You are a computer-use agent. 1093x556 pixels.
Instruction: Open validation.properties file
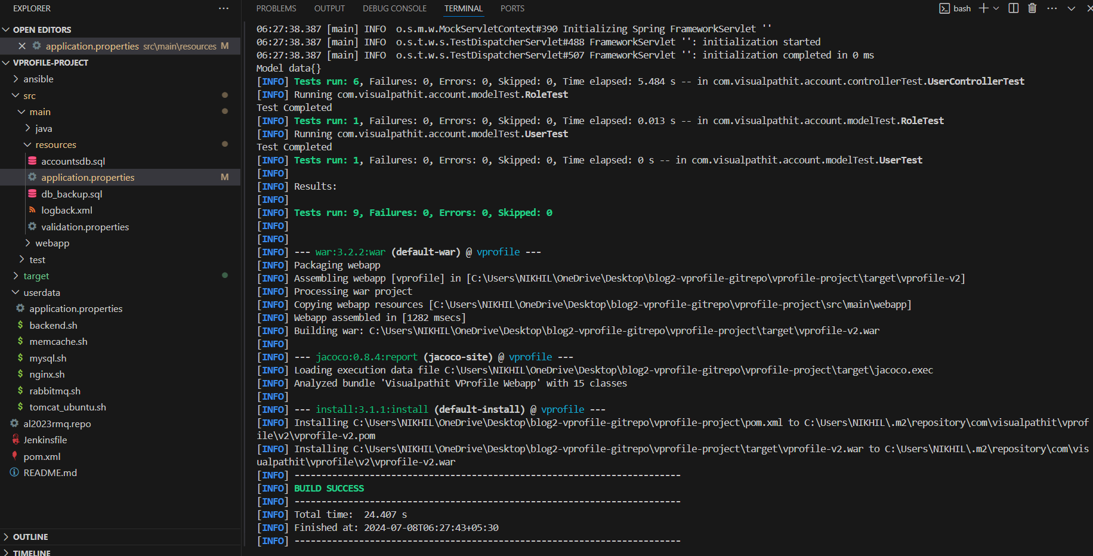[x=85, y=227]
